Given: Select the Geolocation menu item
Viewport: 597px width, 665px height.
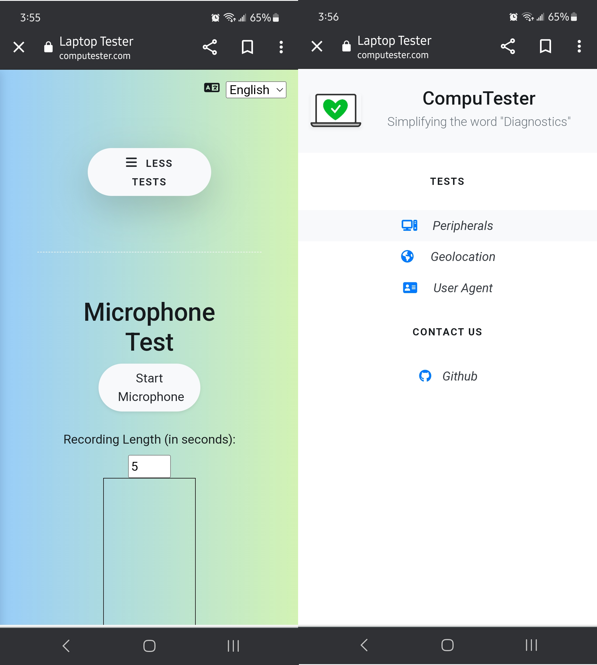Looking at the screenshot, I should pyautogui.click(x=462, y=257).
